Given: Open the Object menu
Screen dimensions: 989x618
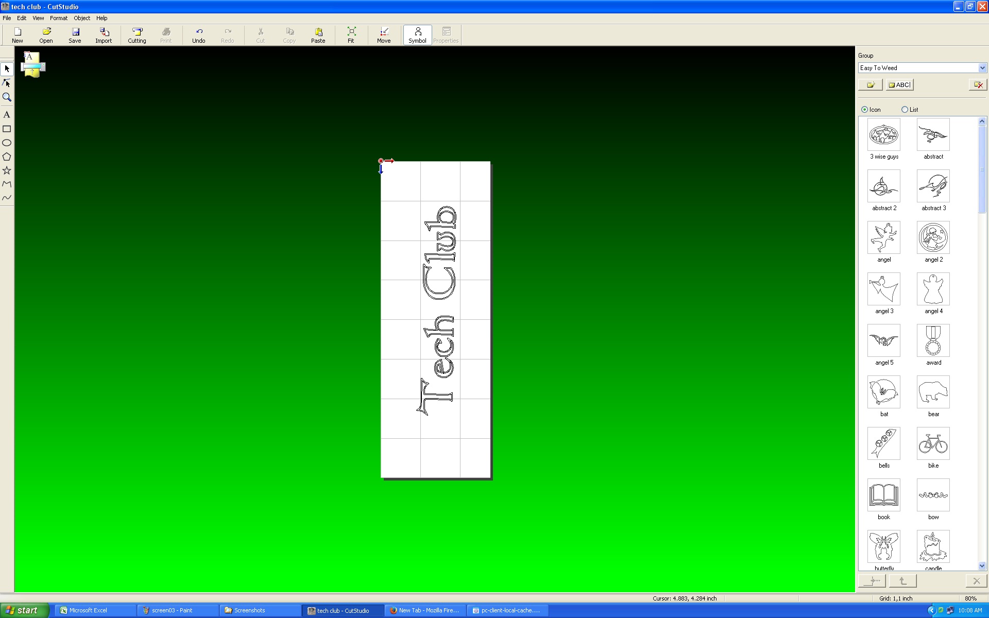Looking at the screenshot, I should pos(81,18).
